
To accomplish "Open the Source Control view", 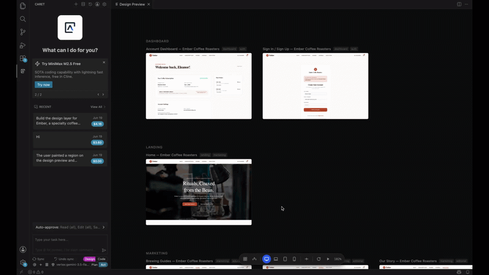I will (x=23, y=32).
